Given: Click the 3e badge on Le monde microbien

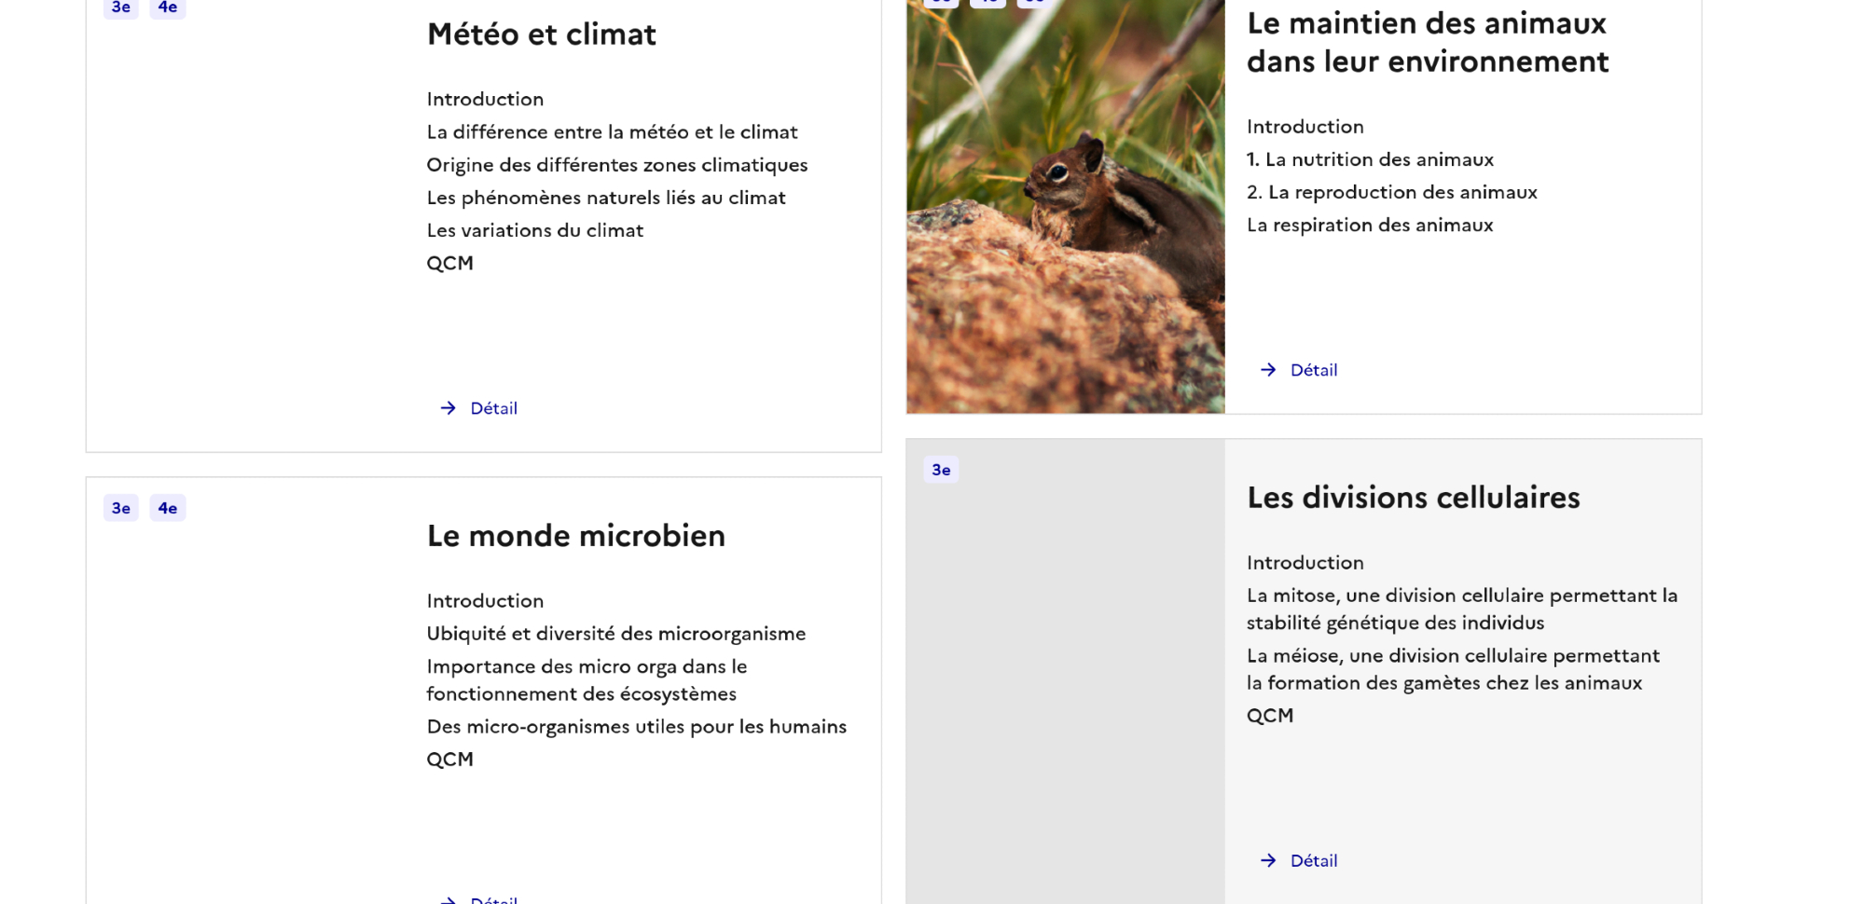Looking at the screenshot, I should (121, 508).
